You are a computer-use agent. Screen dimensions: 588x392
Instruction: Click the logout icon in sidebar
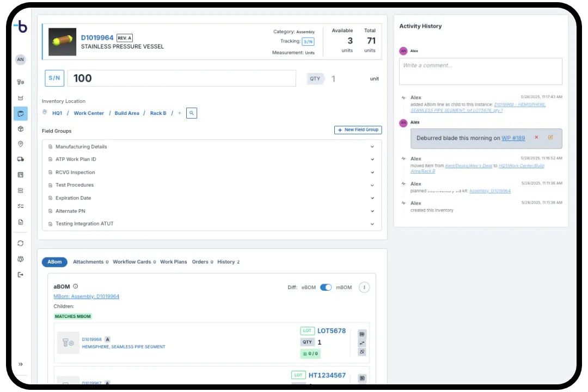21,274
